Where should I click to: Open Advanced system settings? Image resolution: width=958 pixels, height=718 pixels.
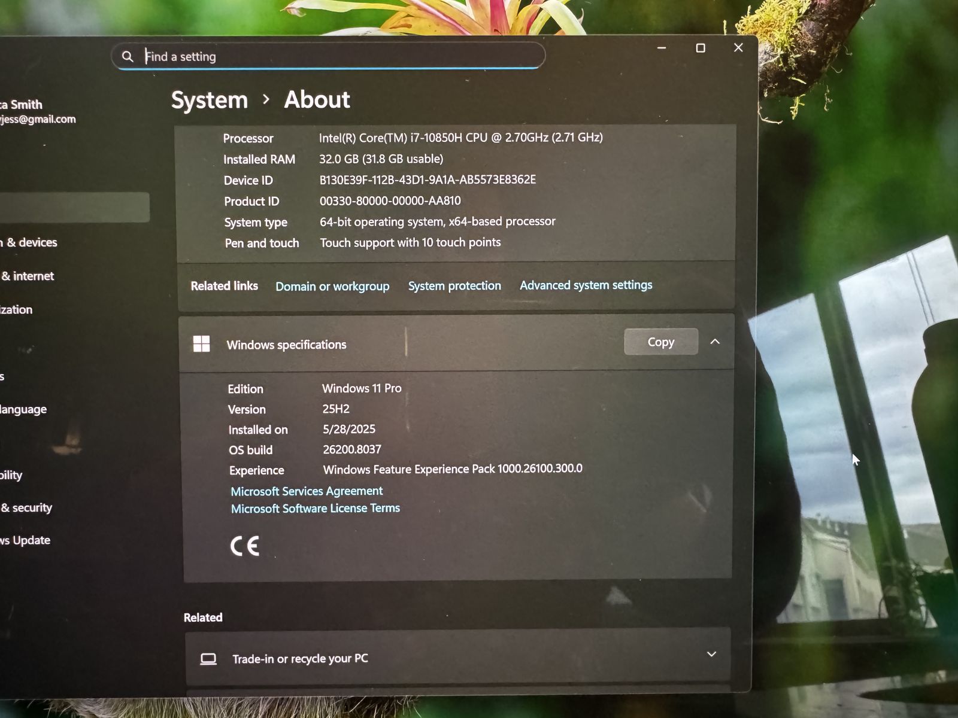click(586, 285)
